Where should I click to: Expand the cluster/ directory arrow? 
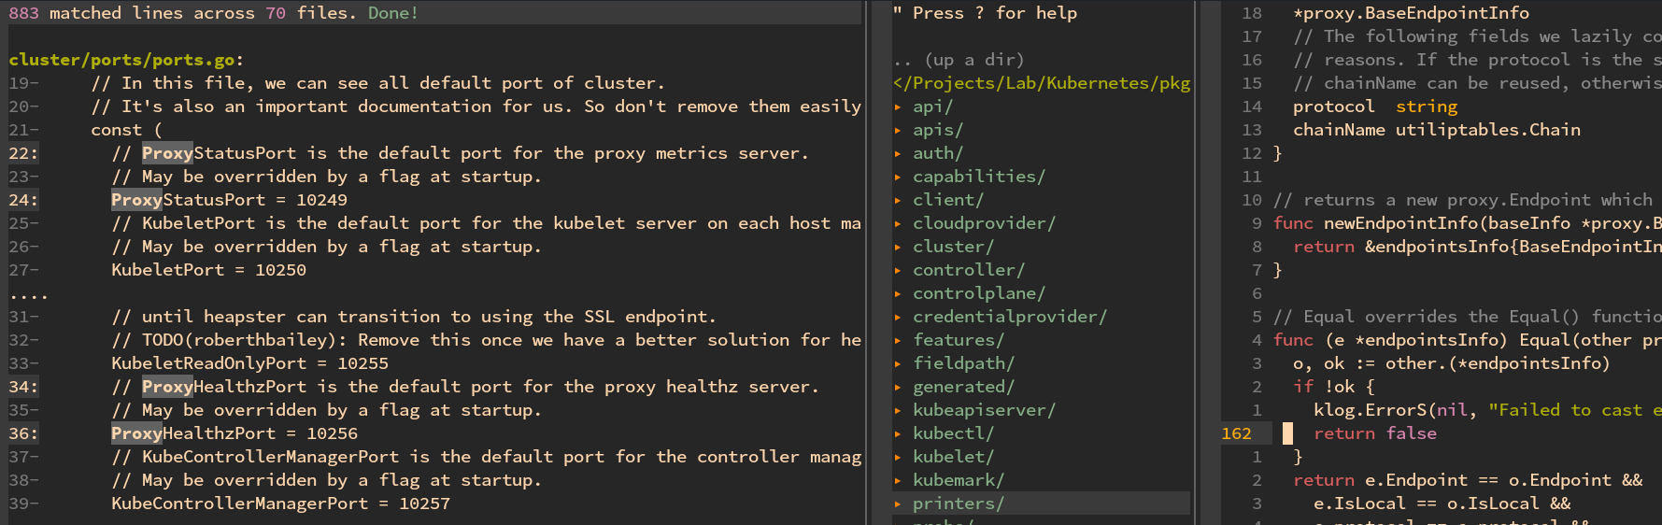point(898,247)
